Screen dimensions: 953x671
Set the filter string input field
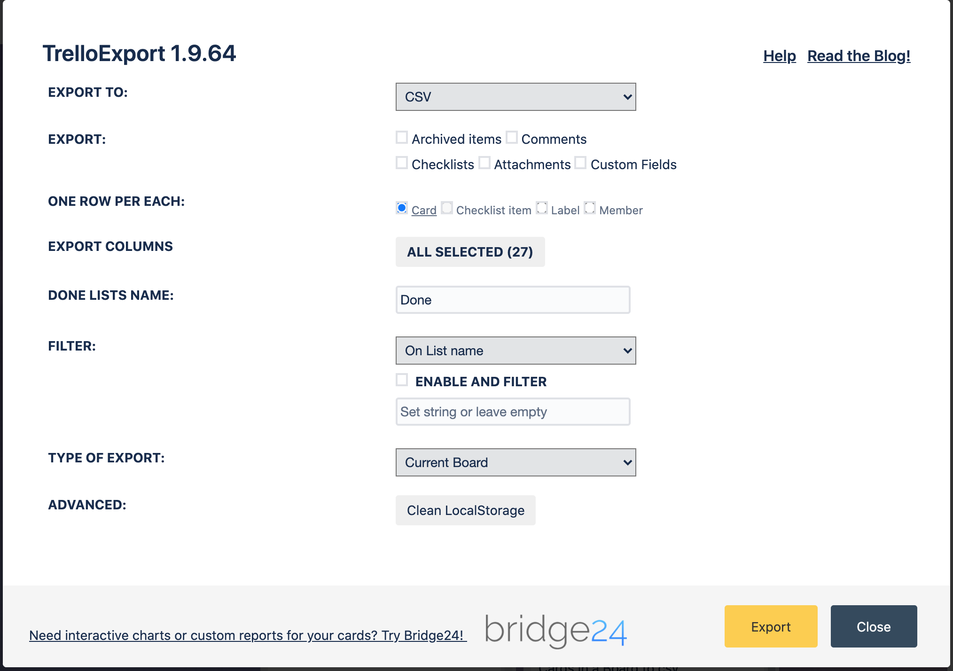[512, 411]
